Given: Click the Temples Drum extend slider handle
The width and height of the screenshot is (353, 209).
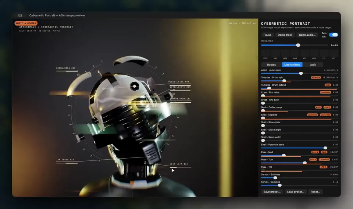Looking at the screenshot, I should (x=269, y=88).
